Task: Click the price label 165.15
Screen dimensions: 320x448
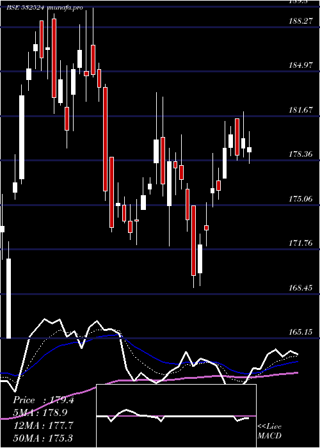Action: click(301, 332)
